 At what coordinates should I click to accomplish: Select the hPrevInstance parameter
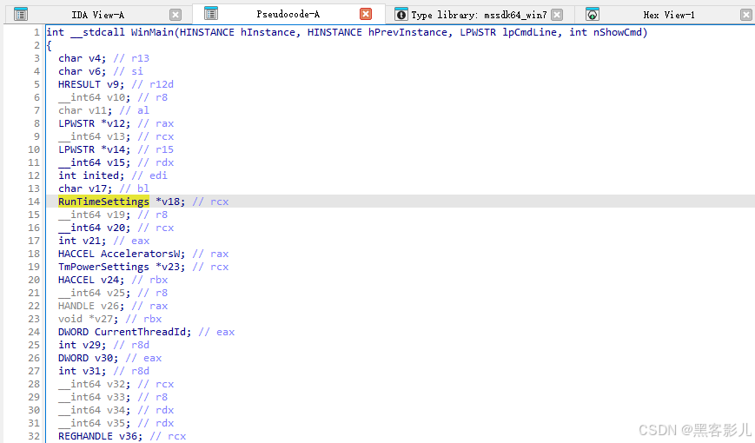coord(407,32)
